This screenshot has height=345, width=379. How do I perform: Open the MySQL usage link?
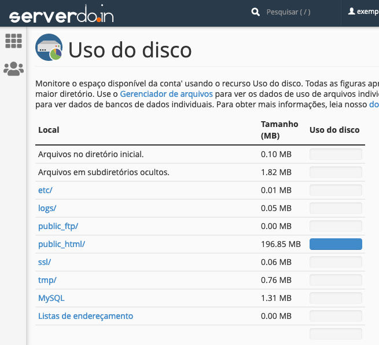[51, 298]
